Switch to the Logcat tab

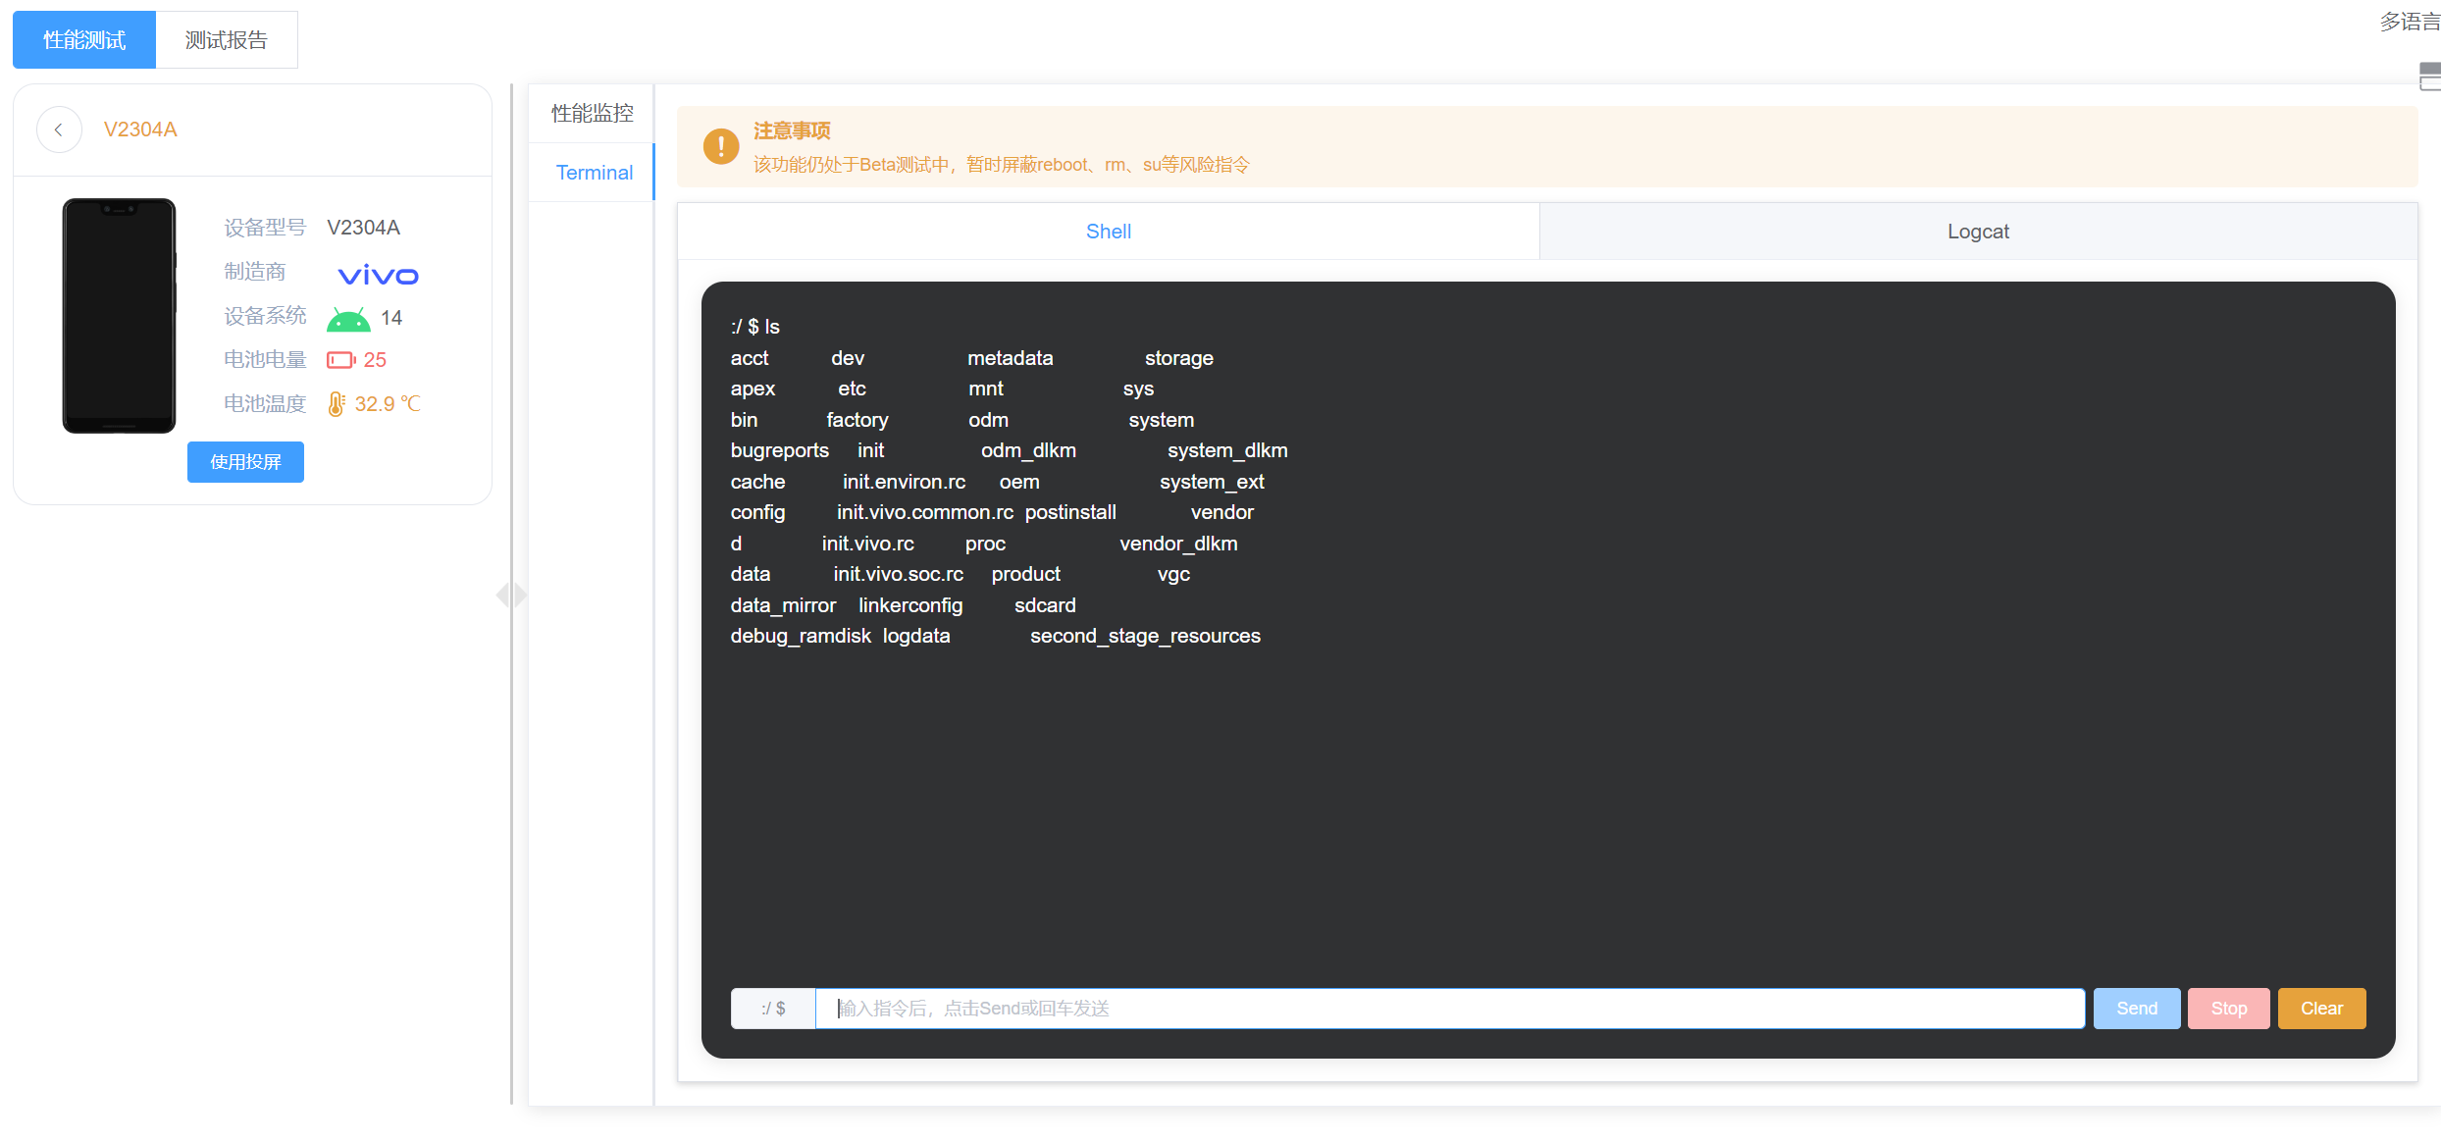point(1978,232)
